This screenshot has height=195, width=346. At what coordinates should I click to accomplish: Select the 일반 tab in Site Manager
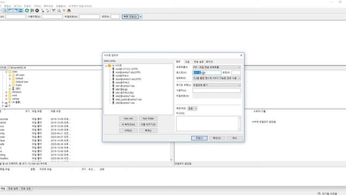click(178, 61)
